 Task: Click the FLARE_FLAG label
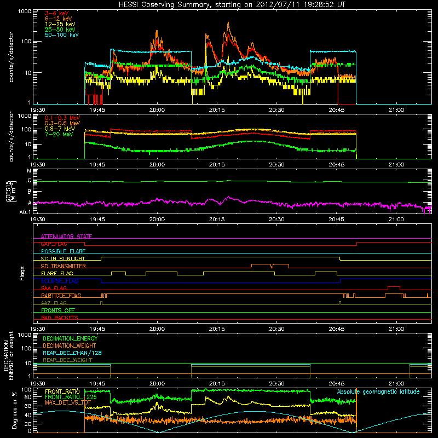click(57, 273)
